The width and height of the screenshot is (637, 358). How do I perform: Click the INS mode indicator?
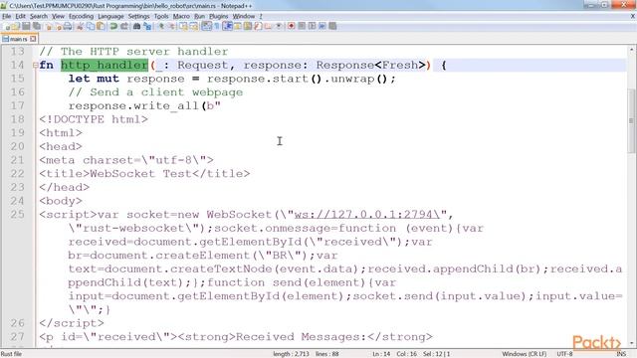(x=621, y=354)
